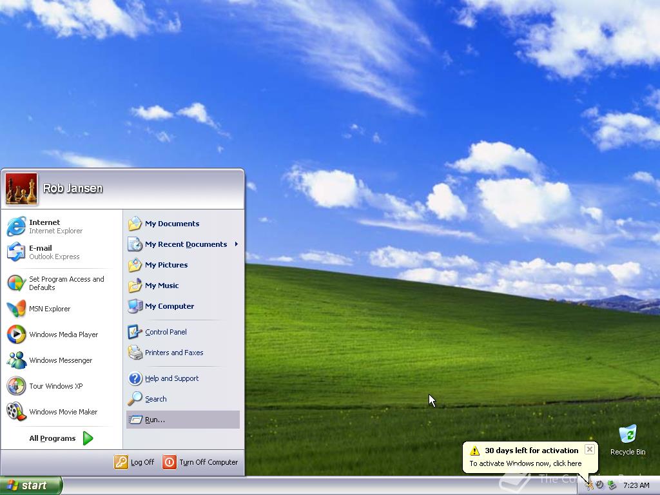Click Turn Off Computer text
The height and width of the screenshot is (495, 660).
[208, 462]
